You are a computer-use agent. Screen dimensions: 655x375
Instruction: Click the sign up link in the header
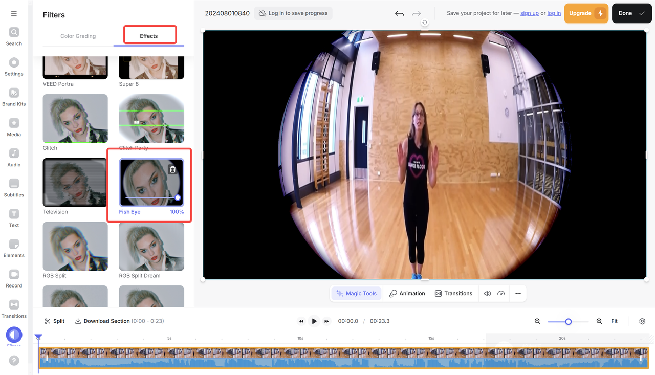530,13
